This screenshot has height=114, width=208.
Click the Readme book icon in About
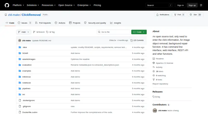pos(154,59)
